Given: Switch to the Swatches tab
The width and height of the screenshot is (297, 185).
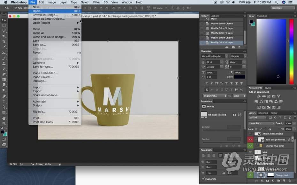Looking at the screenshot, I should tap(262, 16).
